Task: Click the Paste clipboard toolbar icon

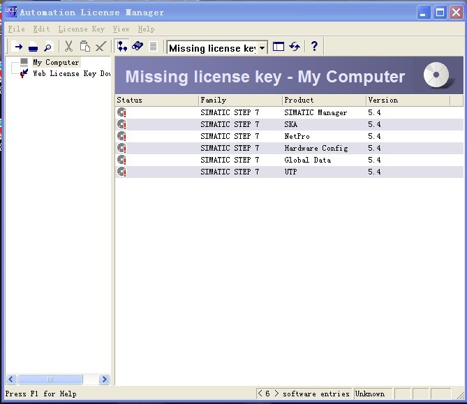Action: point(84,47)
